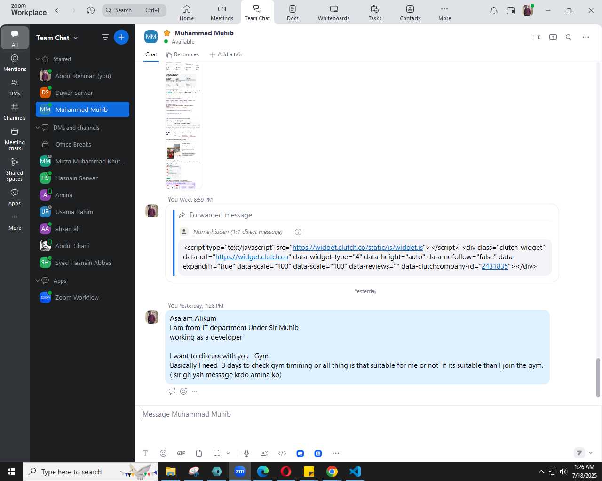Click the star icon beside Muhammad Muhib
This screenshot has width=602, height=481.
click(x=166, y=33)
